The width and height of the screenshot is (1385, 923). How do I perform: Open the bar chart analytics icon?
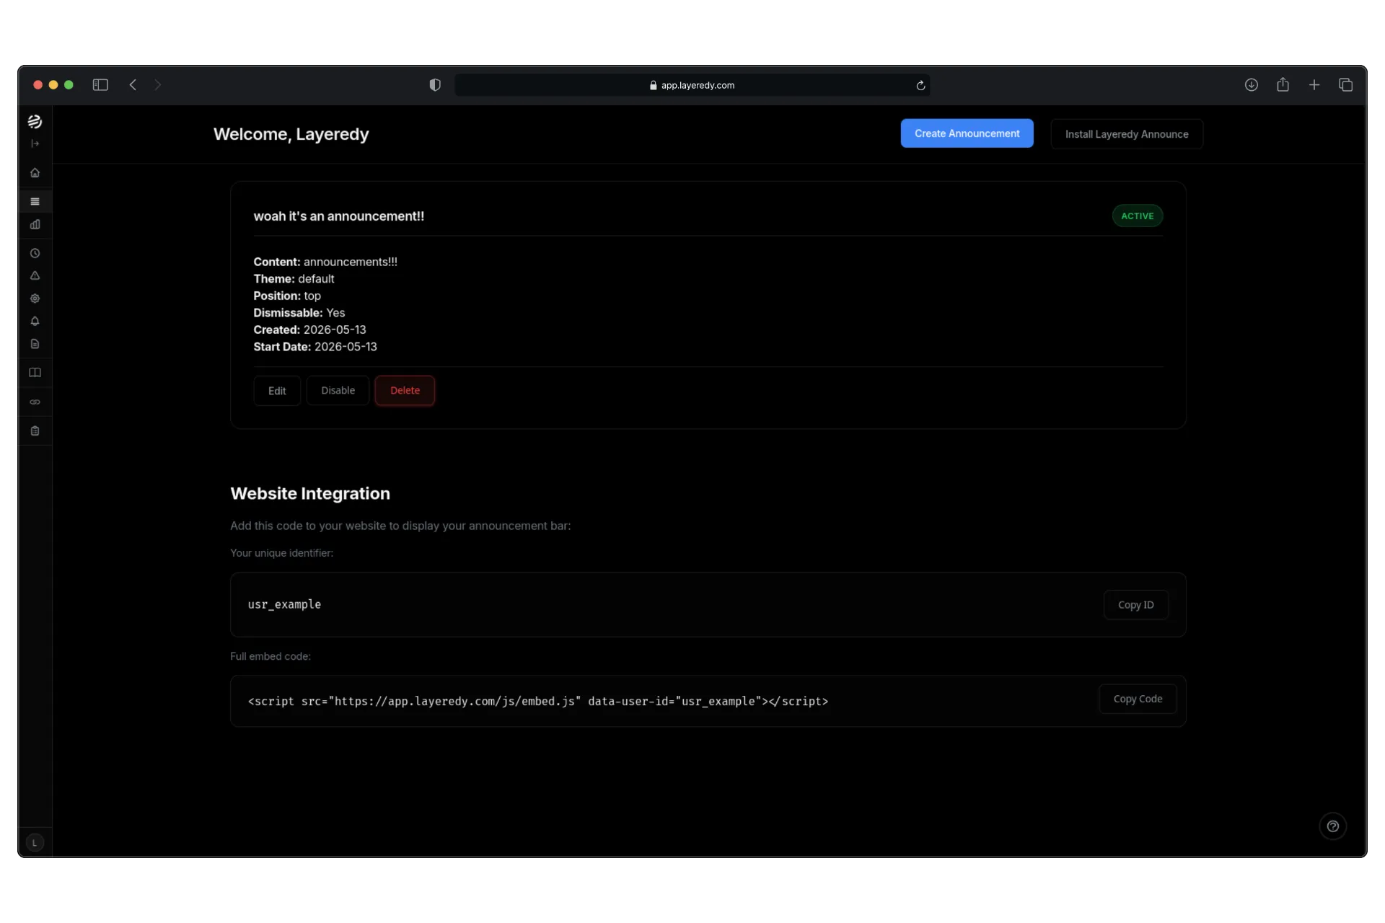pyautogui.click(x=35, y=224)
